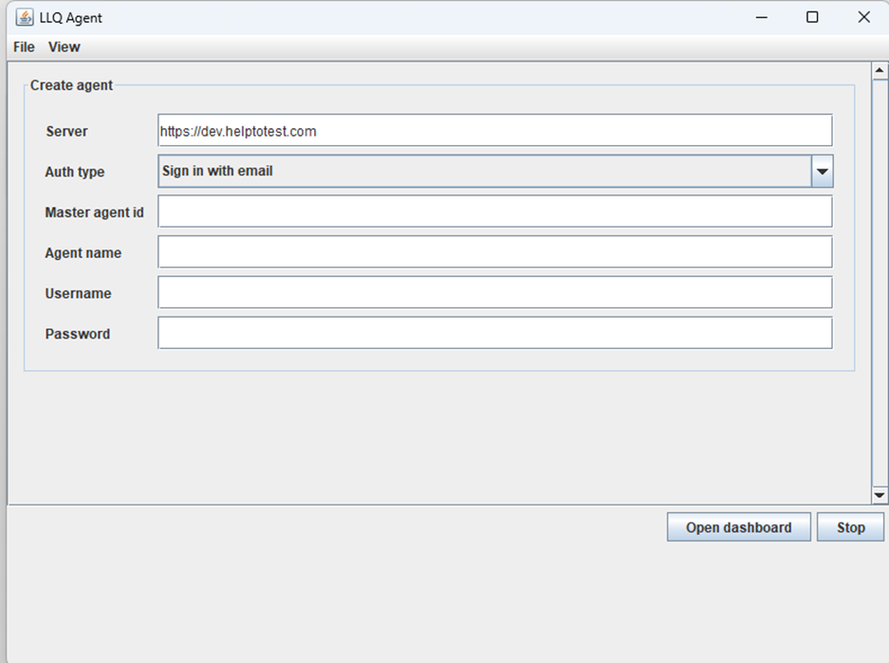Click into the Server URL field
This screenshot has height=663, width=889.
pos(494,131)
